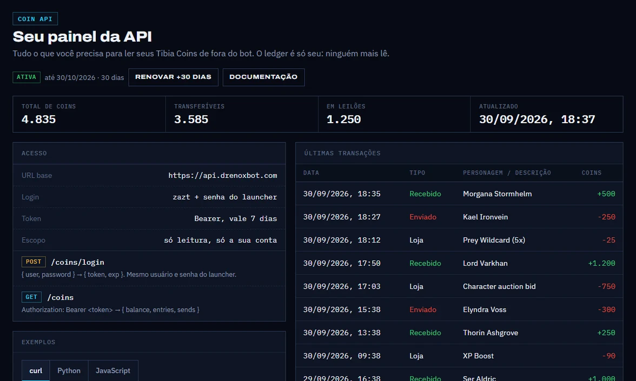Click the expiry text 'até 30/10/2026 · 30 dias'
The image size is (636, 381).
(x=84, y=77)
